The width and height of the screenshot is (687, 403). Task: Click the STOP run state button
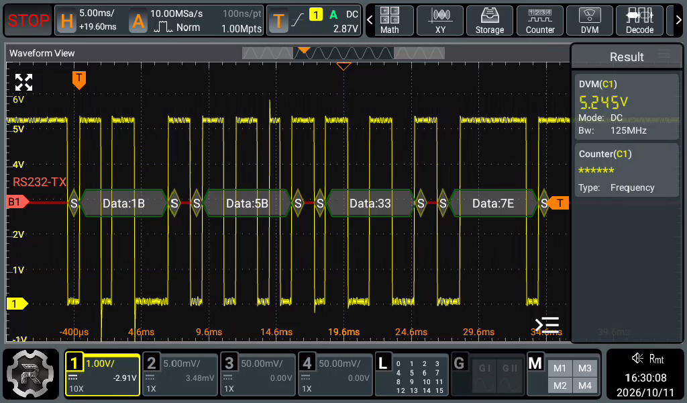tap(28, 20)
